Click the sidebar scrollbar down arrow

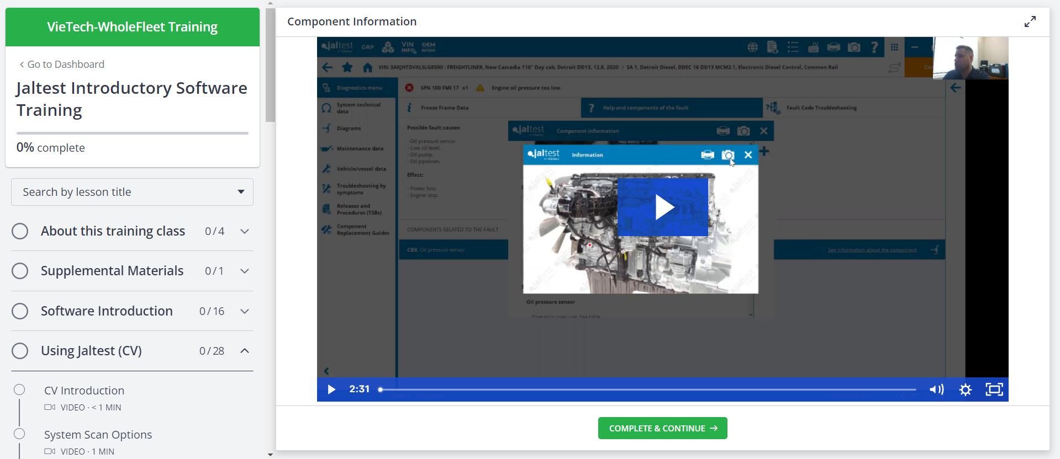click(x=270, y=455)
